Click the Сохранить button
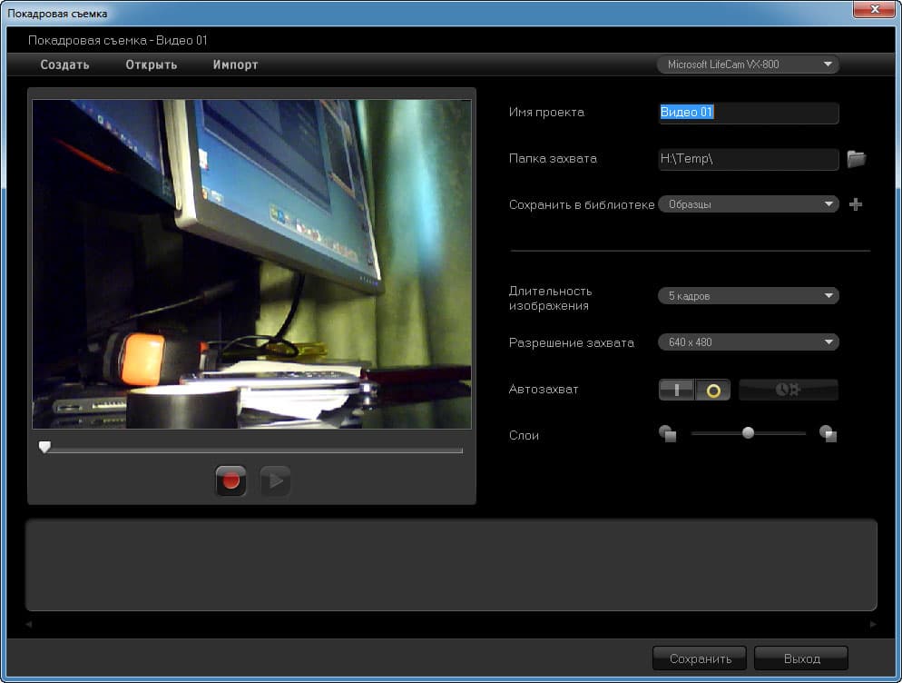Image resolution: width=902 pixels, height=683 pixels. 700,658
